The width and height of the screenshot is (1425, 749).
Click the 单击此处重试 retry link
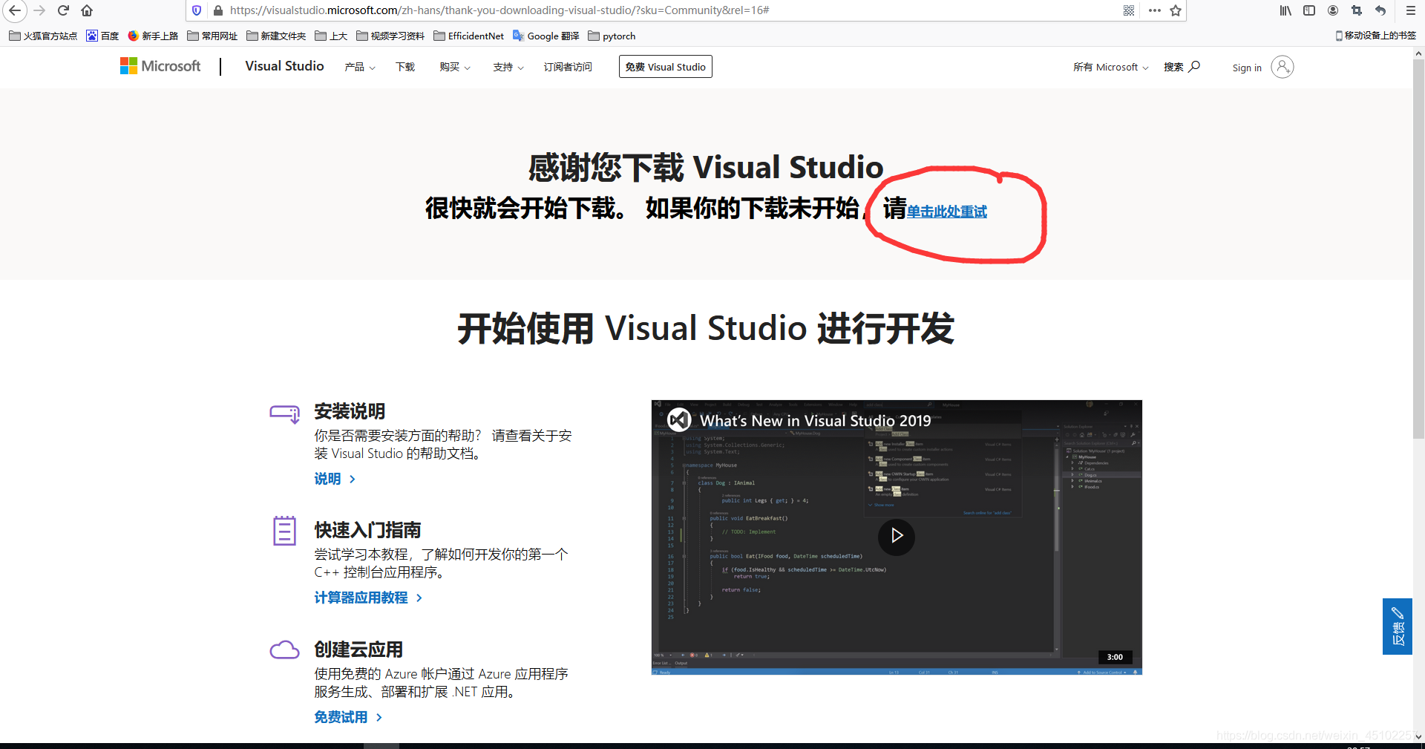point(947,212)
